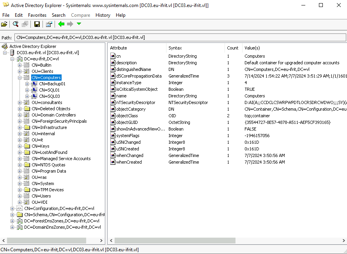Click the Count column header
Viewport: 347px width, 254px height.
[234, 48]
